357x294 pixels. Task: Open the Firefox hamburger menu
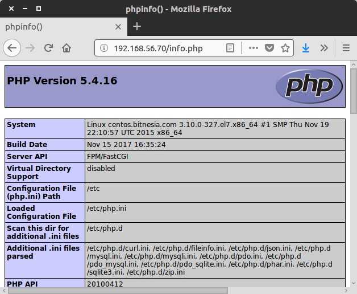tap(346, 48)
